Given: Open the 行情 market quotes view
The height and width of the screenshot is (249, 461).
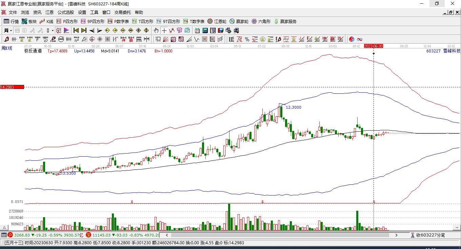Looking at the screenshot, I should click(x=11, y=21).
